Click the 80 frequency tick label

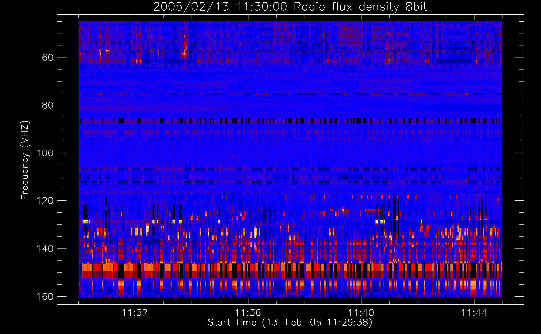(x=48, y=105)
